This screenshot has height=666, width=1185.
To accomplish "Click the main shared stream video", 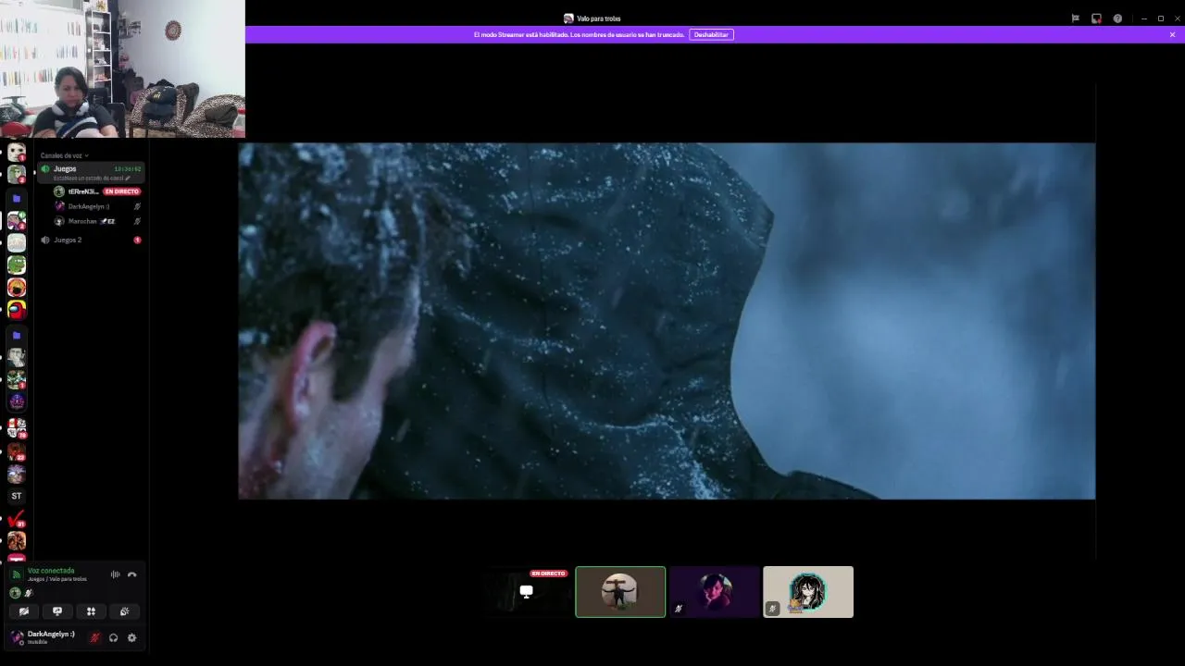I will pyautogui.click(x=667, y=321).
